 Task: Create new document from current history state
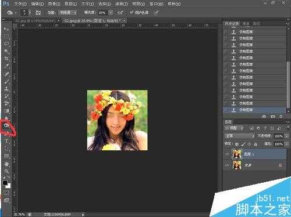tap(264, 117)
